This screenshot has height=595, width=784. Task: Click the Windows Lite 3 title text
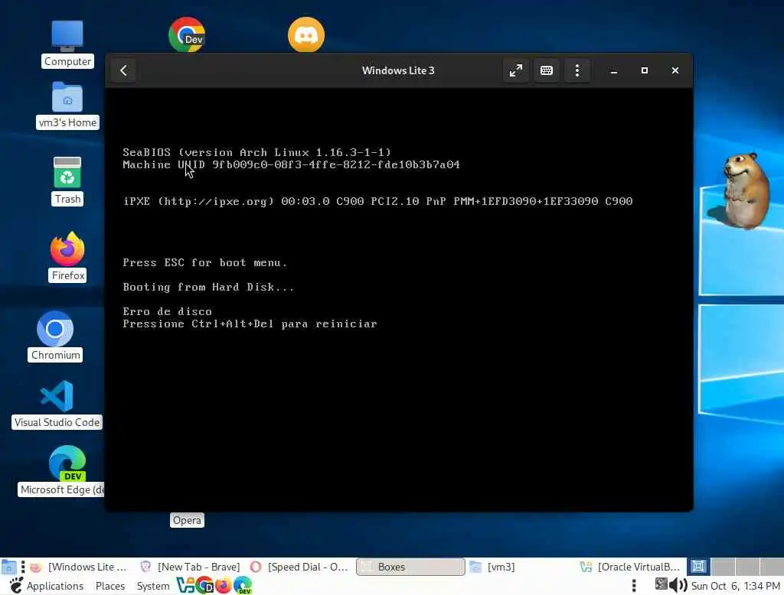point(398,70)
